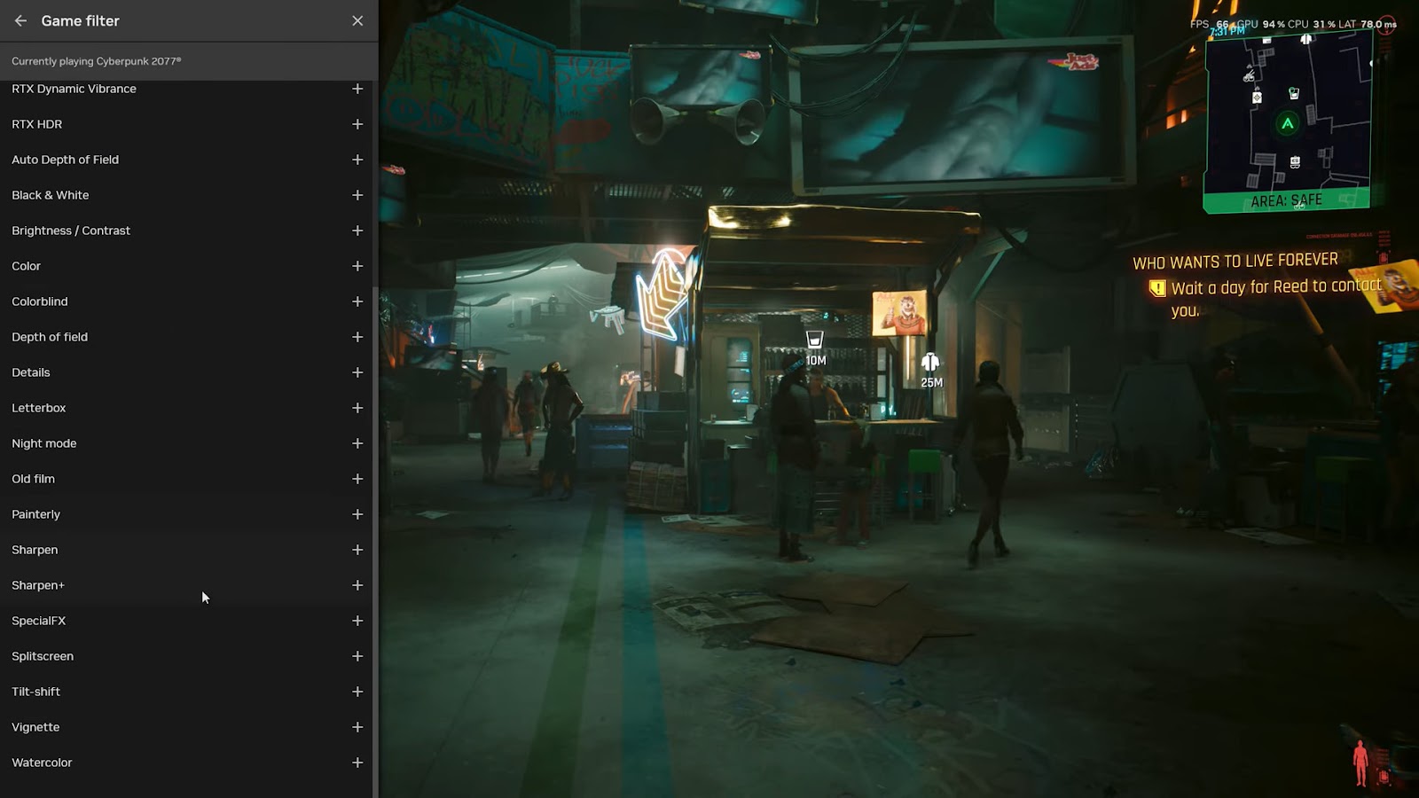
Task: Add the Black & White filter
Action: point(357,195)
